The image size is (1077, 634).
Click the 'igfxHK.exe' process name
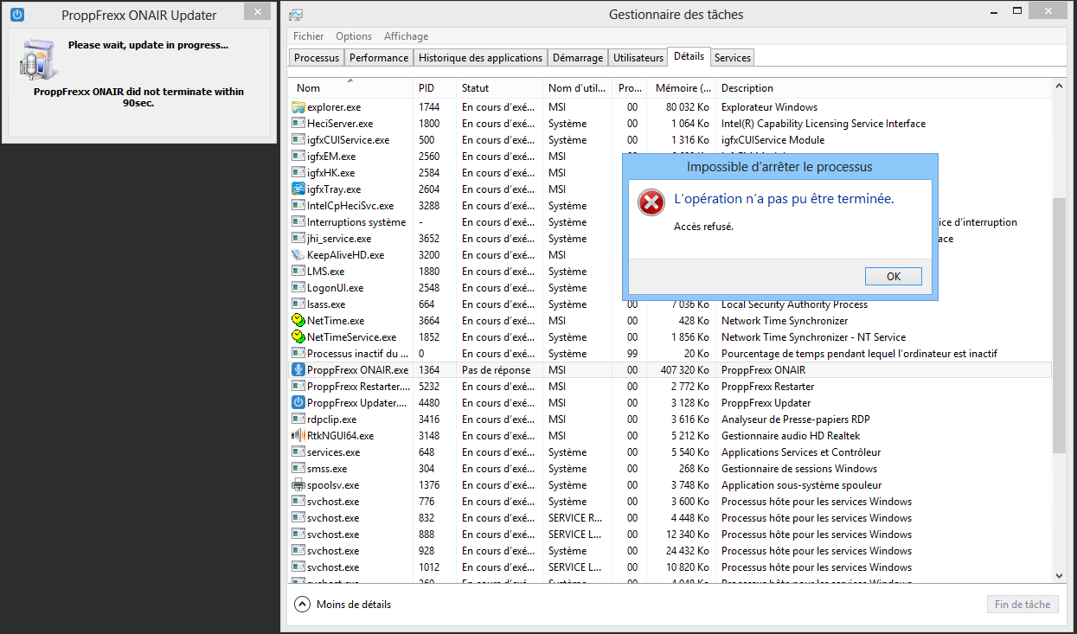[x=330, y=173]
